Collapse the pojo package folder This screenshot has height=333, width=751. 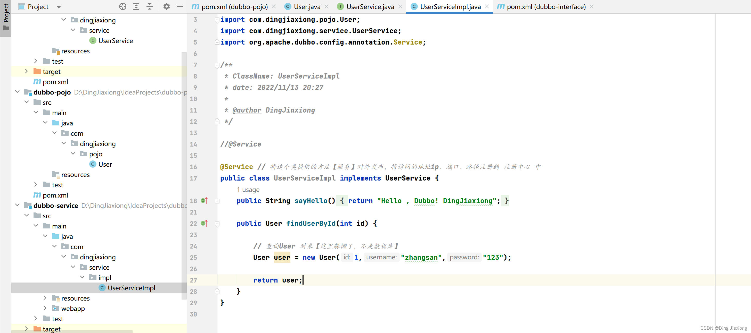pyautogui.click(x=73, y=154)
